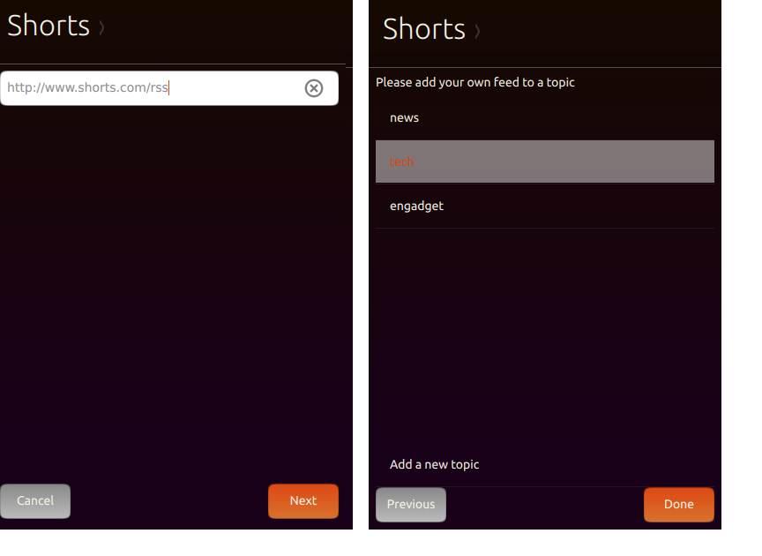Select the highlighted tech topic

click(x=544, y=162)
